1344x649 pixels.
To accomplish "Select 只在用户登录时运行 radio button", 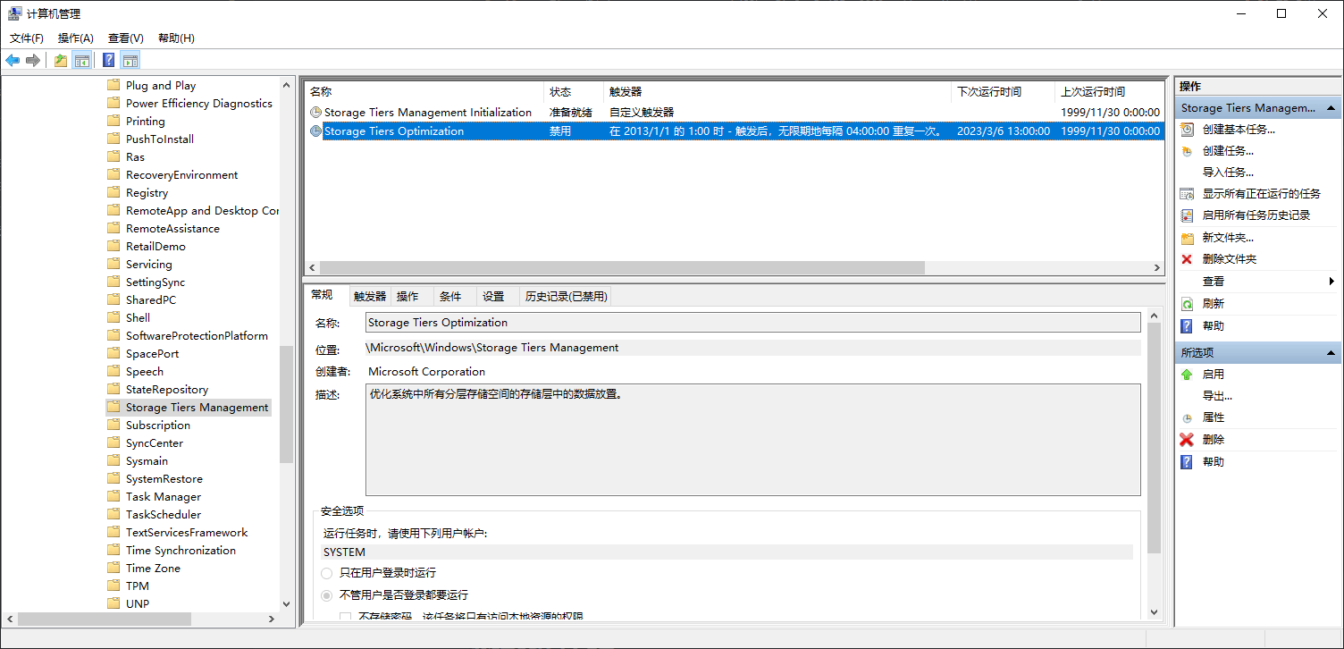I will pos(327,573).
